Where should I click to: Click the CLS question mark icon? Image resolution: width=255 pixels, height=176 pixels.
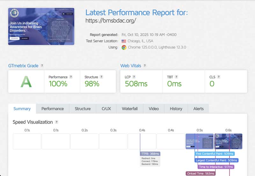click(219, 77)
